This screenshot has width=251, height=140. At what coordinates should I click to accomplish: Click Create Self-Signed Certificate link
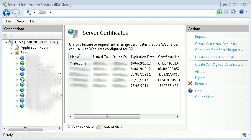(x=219, y=65)
